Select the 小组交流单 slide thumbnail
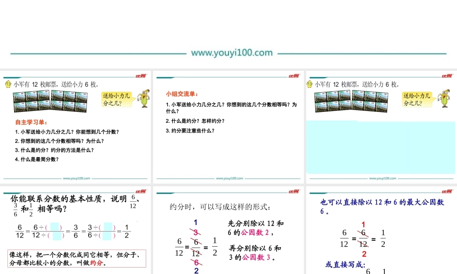 (228, 127)
